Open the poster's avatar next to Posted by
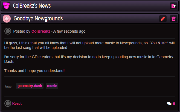The image size is (180, 112). point(8,31)
